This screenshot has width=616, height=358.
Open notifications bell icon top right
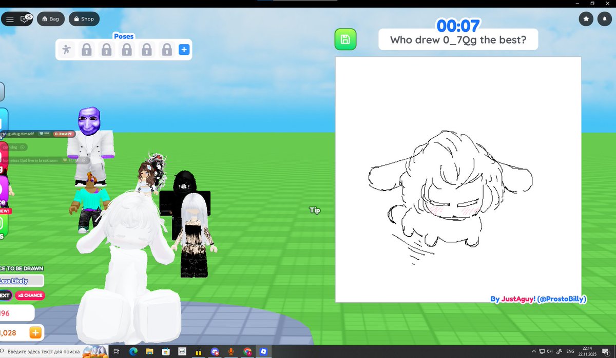click(604, 19)
